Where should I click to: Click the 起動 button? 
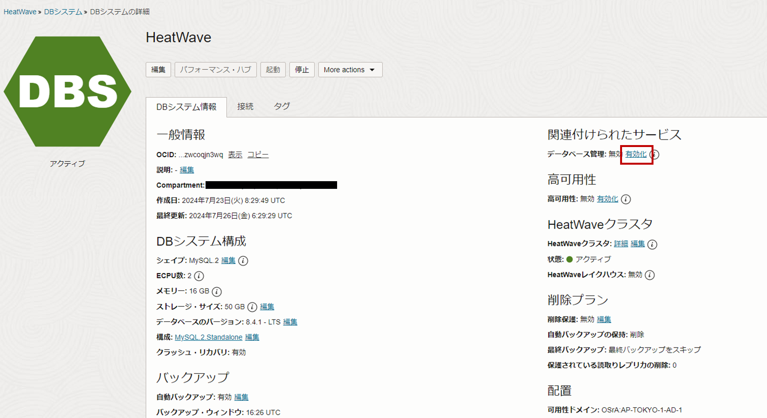(273, 70)
